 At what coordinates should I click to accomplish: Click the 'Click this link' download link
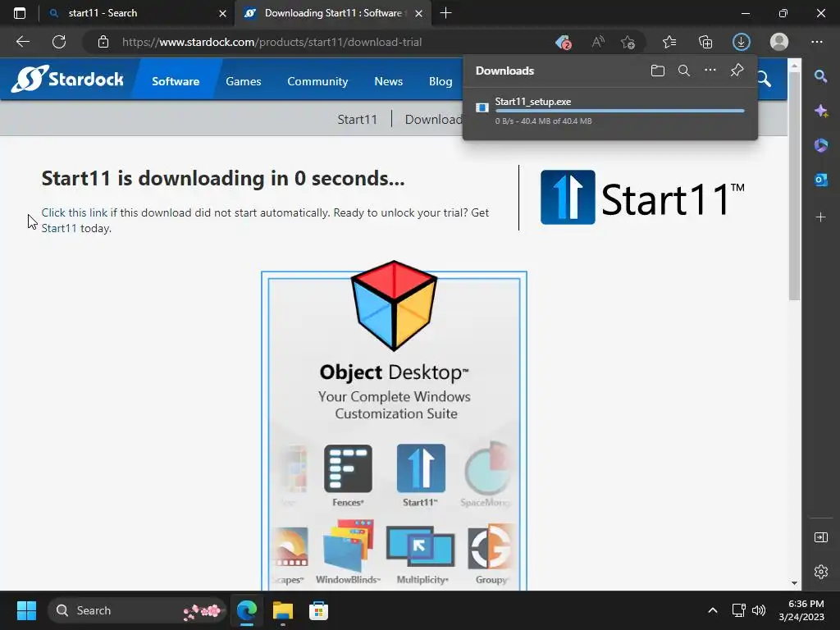[x=75, y=212]
